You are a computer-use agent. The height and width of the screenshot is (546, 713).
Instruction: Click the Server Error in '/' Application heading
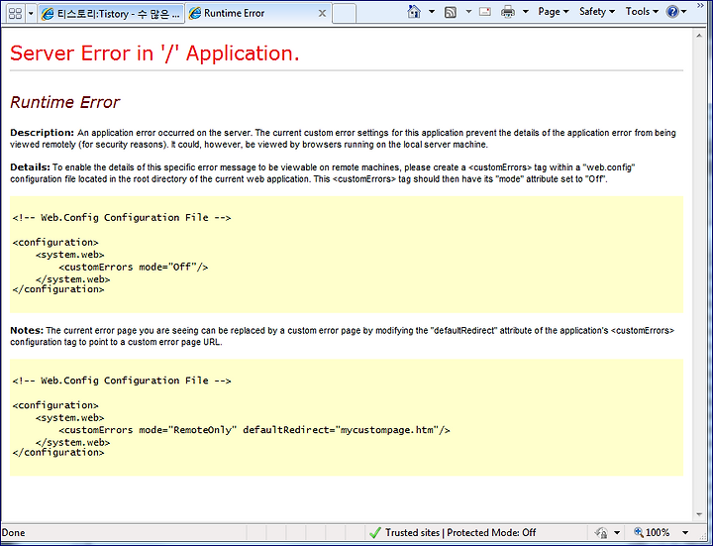pyautogui.click(x=154, y=54)
